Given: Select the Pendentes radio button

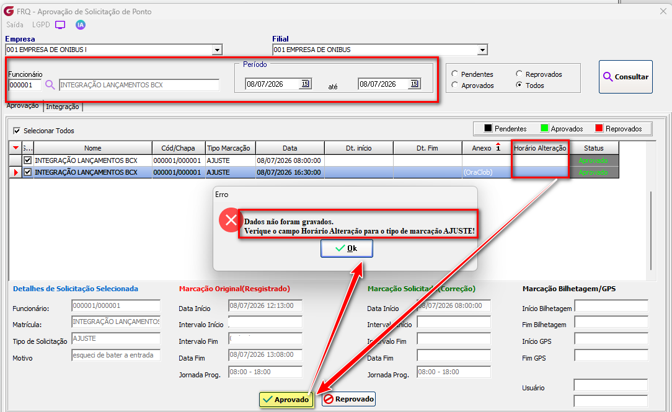Looking at the screenshot, I should tap(454, 74).
